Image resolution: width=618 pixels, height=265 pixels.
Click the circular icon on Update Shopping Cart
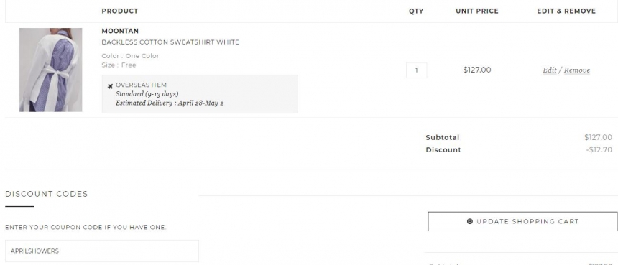(470, 221)
